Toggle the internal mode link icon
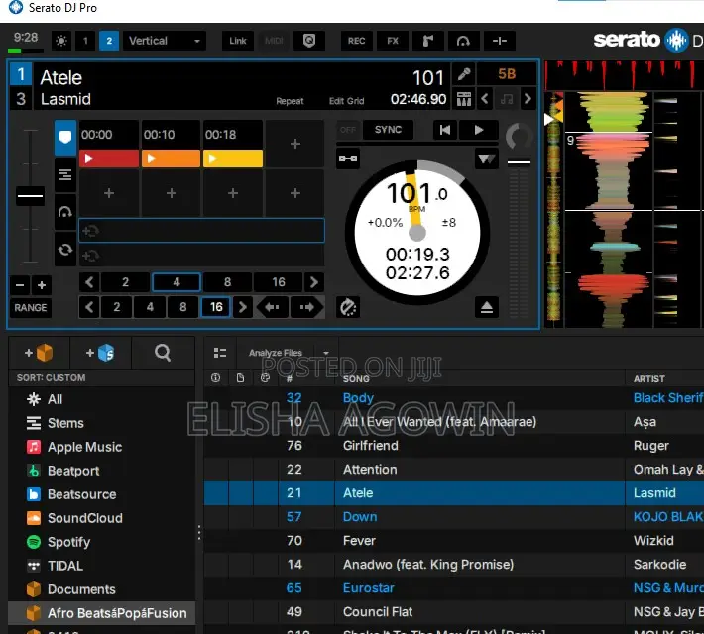The image size is (704, 634). 348,158
